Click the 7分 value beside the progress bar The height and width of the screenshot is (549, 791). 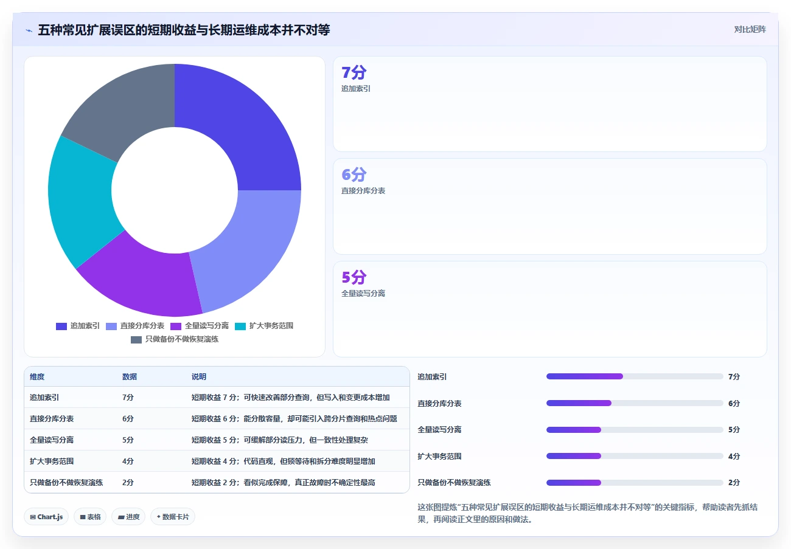(x=734, y=377)
